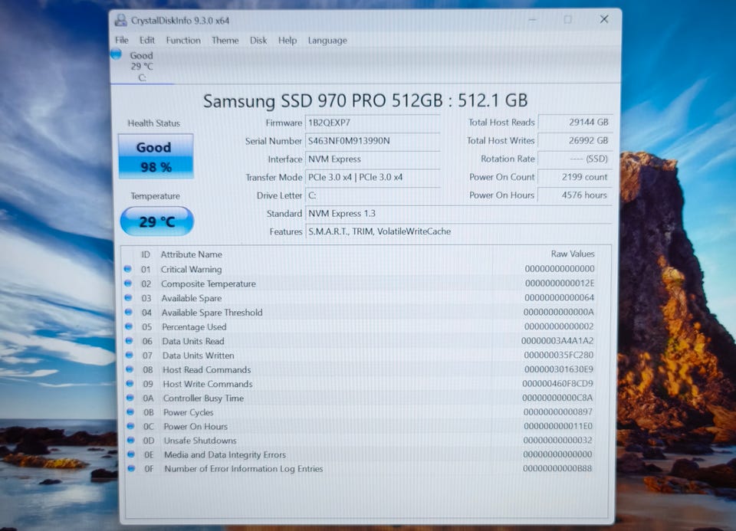Open the Language menu
The height and width of the screenshot is (531, 736).
pyautogui.click(x=327, y=41)
